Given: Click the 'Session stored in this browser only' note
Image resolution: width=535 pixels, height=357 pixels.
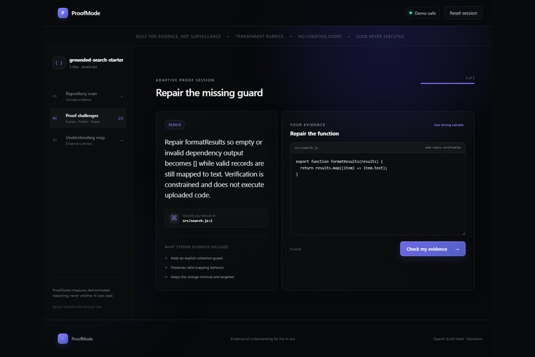Looking at the screenshot, I should 77,306.
